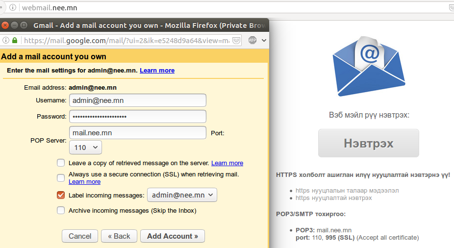This screenshot has height=248, width=454.
Task: Click the Add Account button
Action: [x=173, y=236]
